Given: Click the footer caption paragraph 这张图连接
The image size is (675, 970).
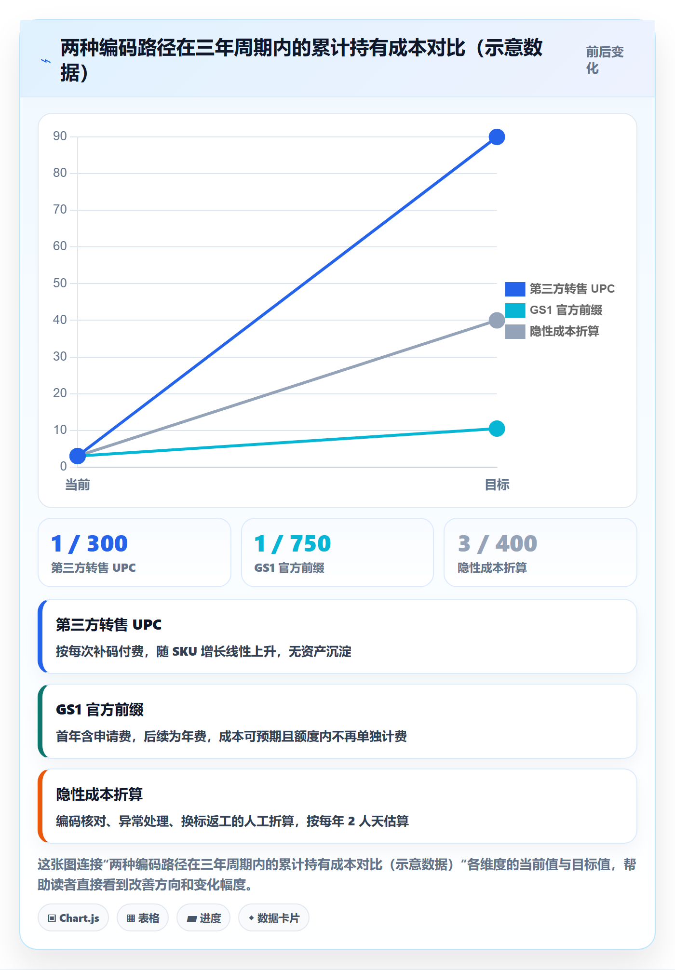Looking at the screenshot, I should (x=337, y=875).
